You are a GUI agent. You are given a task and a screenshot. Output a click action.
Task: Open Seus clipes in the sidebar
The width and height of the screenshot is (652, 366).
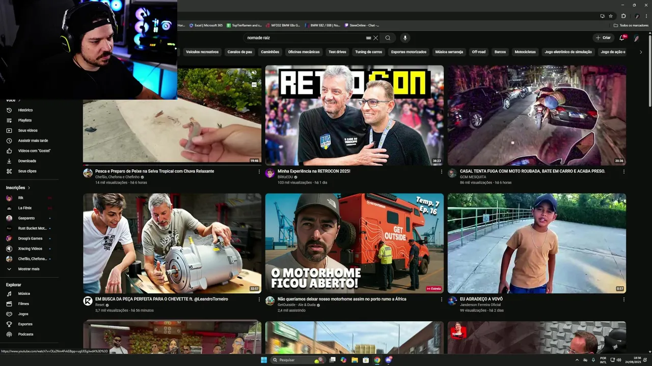click(28, 171)
